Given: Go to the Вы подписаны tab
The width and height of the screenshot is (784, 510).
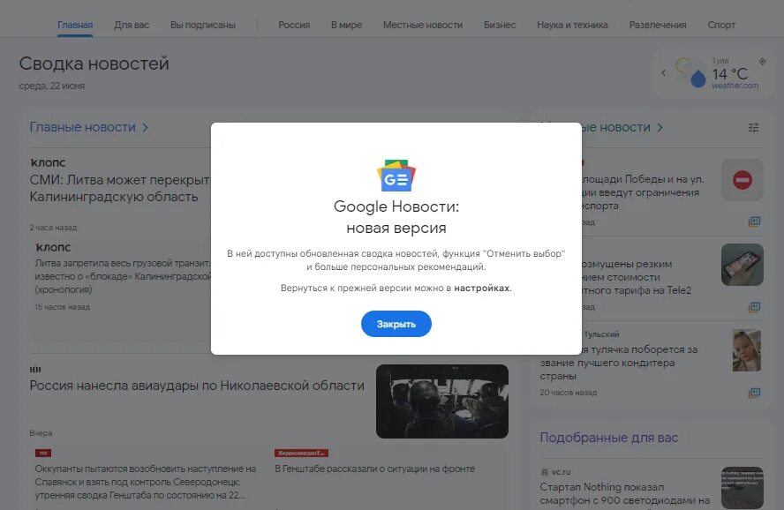Looking at the screenshot, I should click(x=202, y=25).
